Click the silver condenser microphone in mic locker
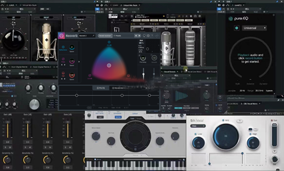Screen dimensions: 284x171 pos(166,48)
